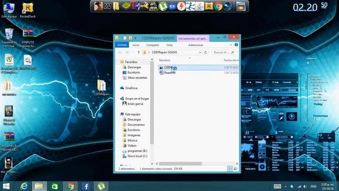
Task: Open Música under Este equipo
Action: pos(132,140)
